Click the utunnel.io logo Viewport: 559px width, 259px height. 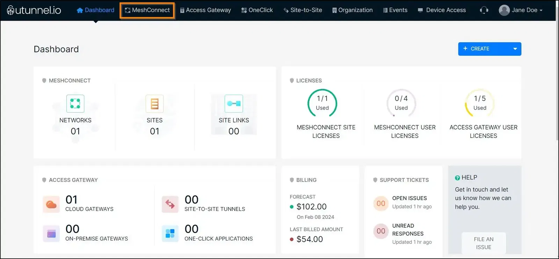34,10
